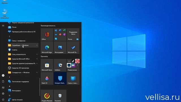181x102 pixels.
Task: Open the Microsoft Store tile
Action: (x=47, y=65)
